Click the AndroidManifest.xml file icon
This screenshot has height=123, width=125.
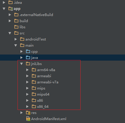click(x=28, y=119)
